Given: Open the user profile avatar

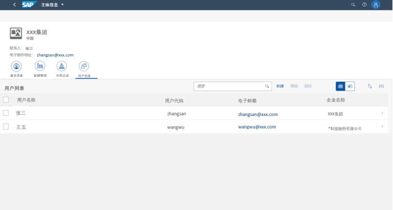Looking at the screenshot, I should pos(376,5).
